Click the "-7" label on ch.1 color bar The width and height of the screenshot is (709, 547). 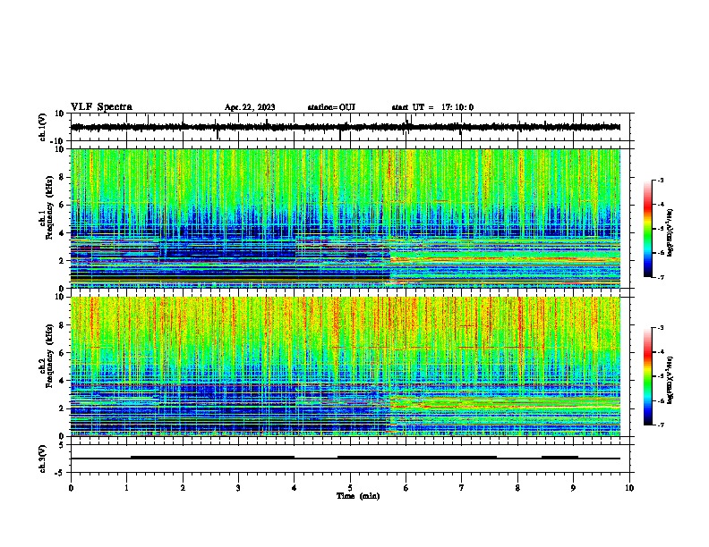tap(660, 277)
